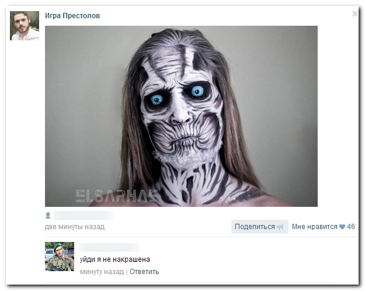Click the ELSARHAS watermark on the photo
Viewport: 365px width, 291px height.
117,196
